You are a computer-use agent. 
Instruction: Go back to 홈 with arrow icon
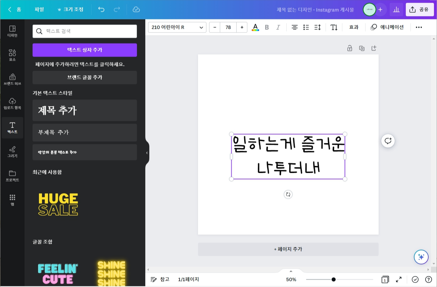pyautogui.click(x=15, y=9)
